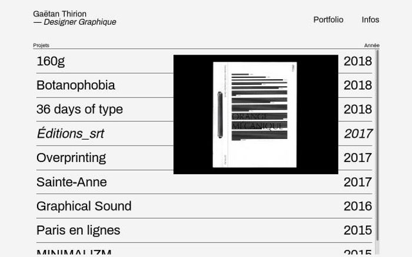Open the Infos page
Viewport: 412px width, 257px height.
pos(370,19)
